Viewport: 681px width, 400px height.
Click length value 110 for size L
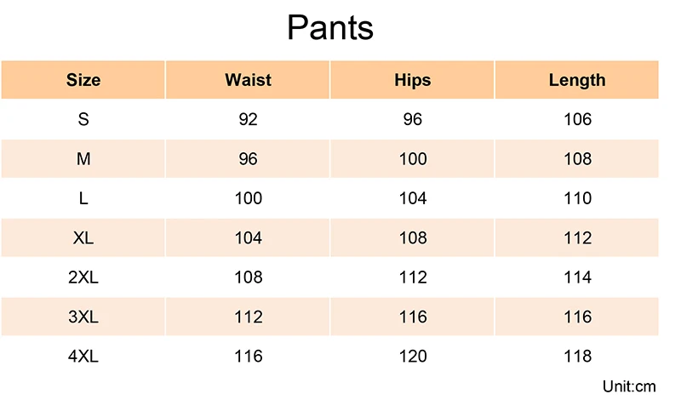coord(577,198)
